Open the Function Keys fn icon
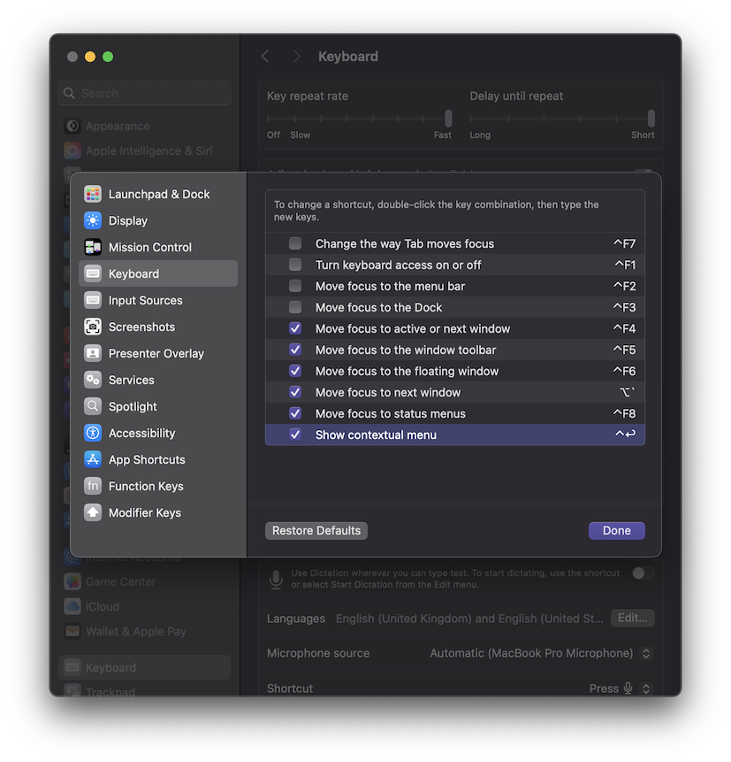Image resolution: width=731 pixels, height=762 pixels. 93,486
